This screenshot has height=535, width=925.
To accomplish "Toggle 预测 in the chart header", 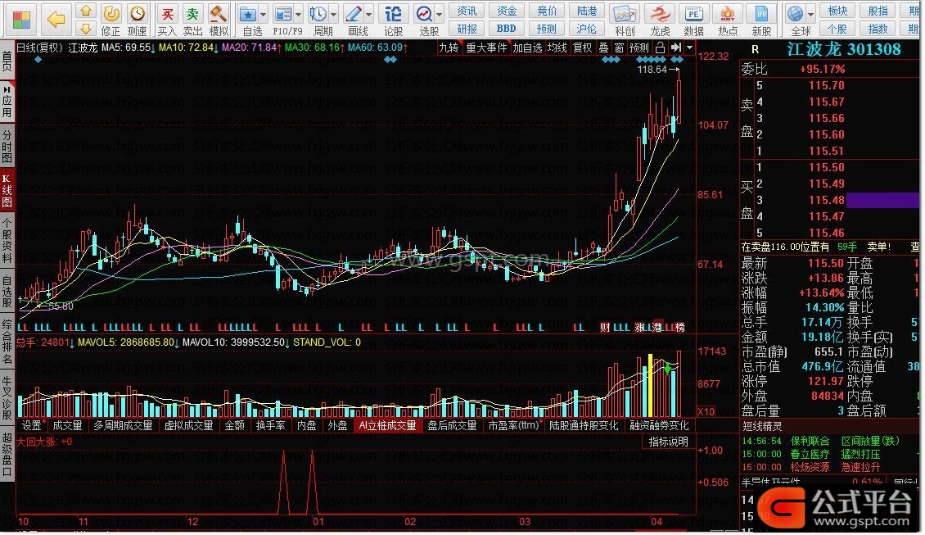I will coord(638,48).
